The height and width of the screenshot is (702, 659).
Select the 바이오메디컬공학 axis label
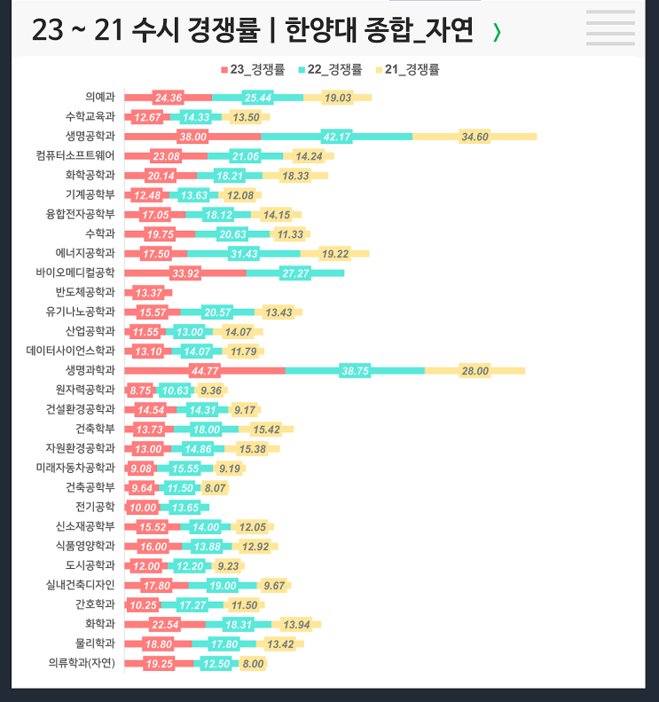pos(75,272)
